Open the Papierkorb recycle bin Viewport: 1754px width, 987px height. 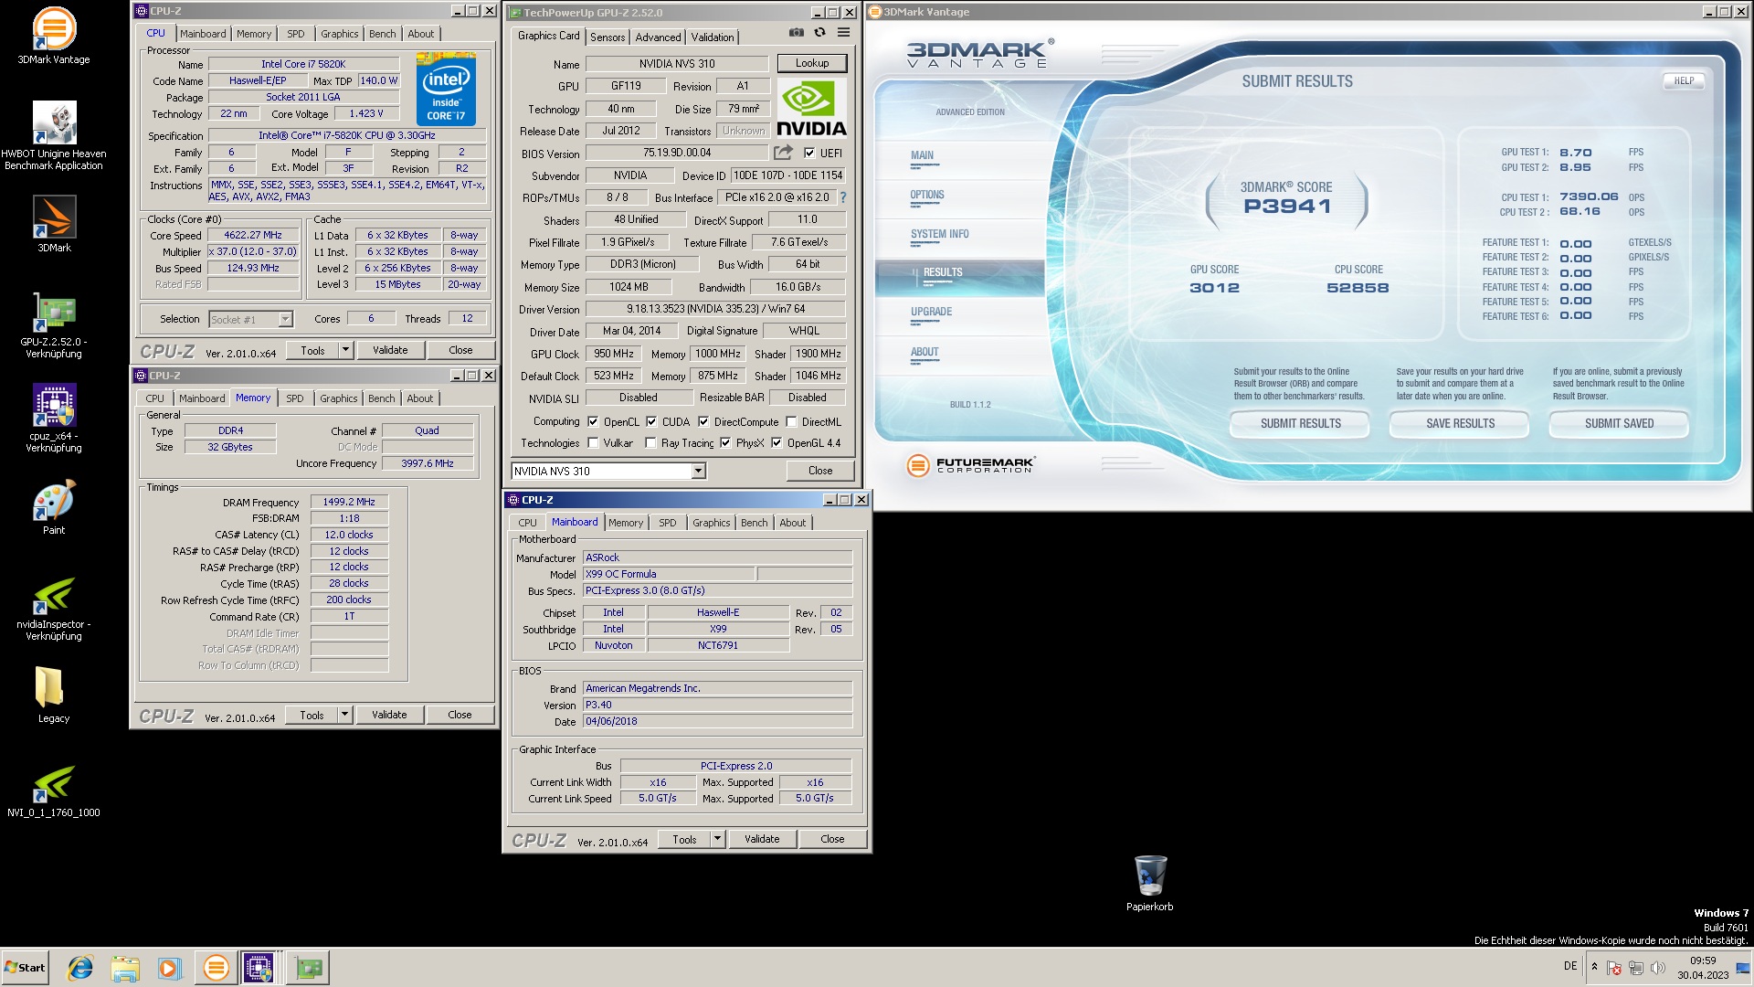[x=1149, y=883]
